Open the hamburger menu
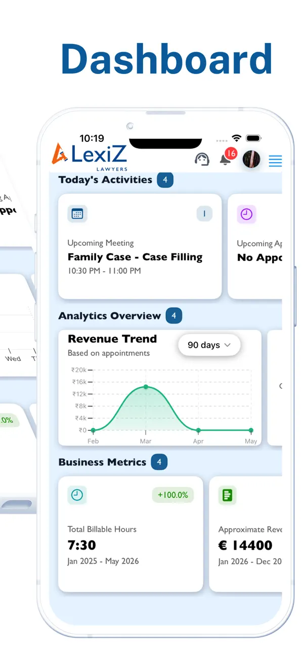Screen dimensions: 303x659 point(275,161)
